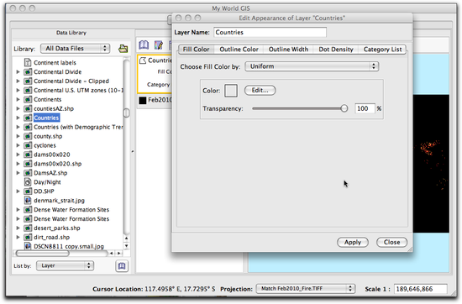Click the Countries layer icon
Image resolution: width=462 pixels, height=304 pixels.
click(x=28, y=118)
